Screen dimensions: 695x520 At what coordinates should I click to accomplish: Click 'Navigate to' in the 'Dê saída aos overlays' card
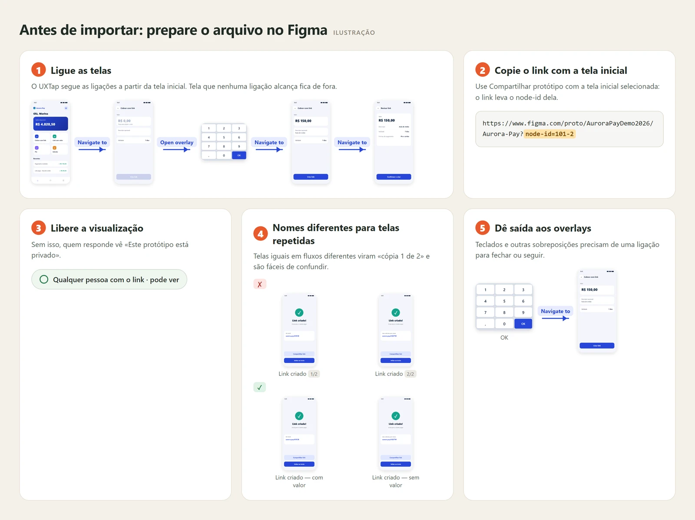coord(556,311)
